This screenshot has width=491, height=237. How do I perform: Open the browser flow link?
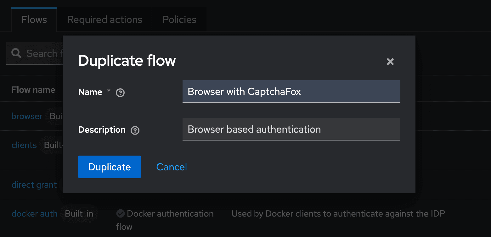(x=27, y=116)
